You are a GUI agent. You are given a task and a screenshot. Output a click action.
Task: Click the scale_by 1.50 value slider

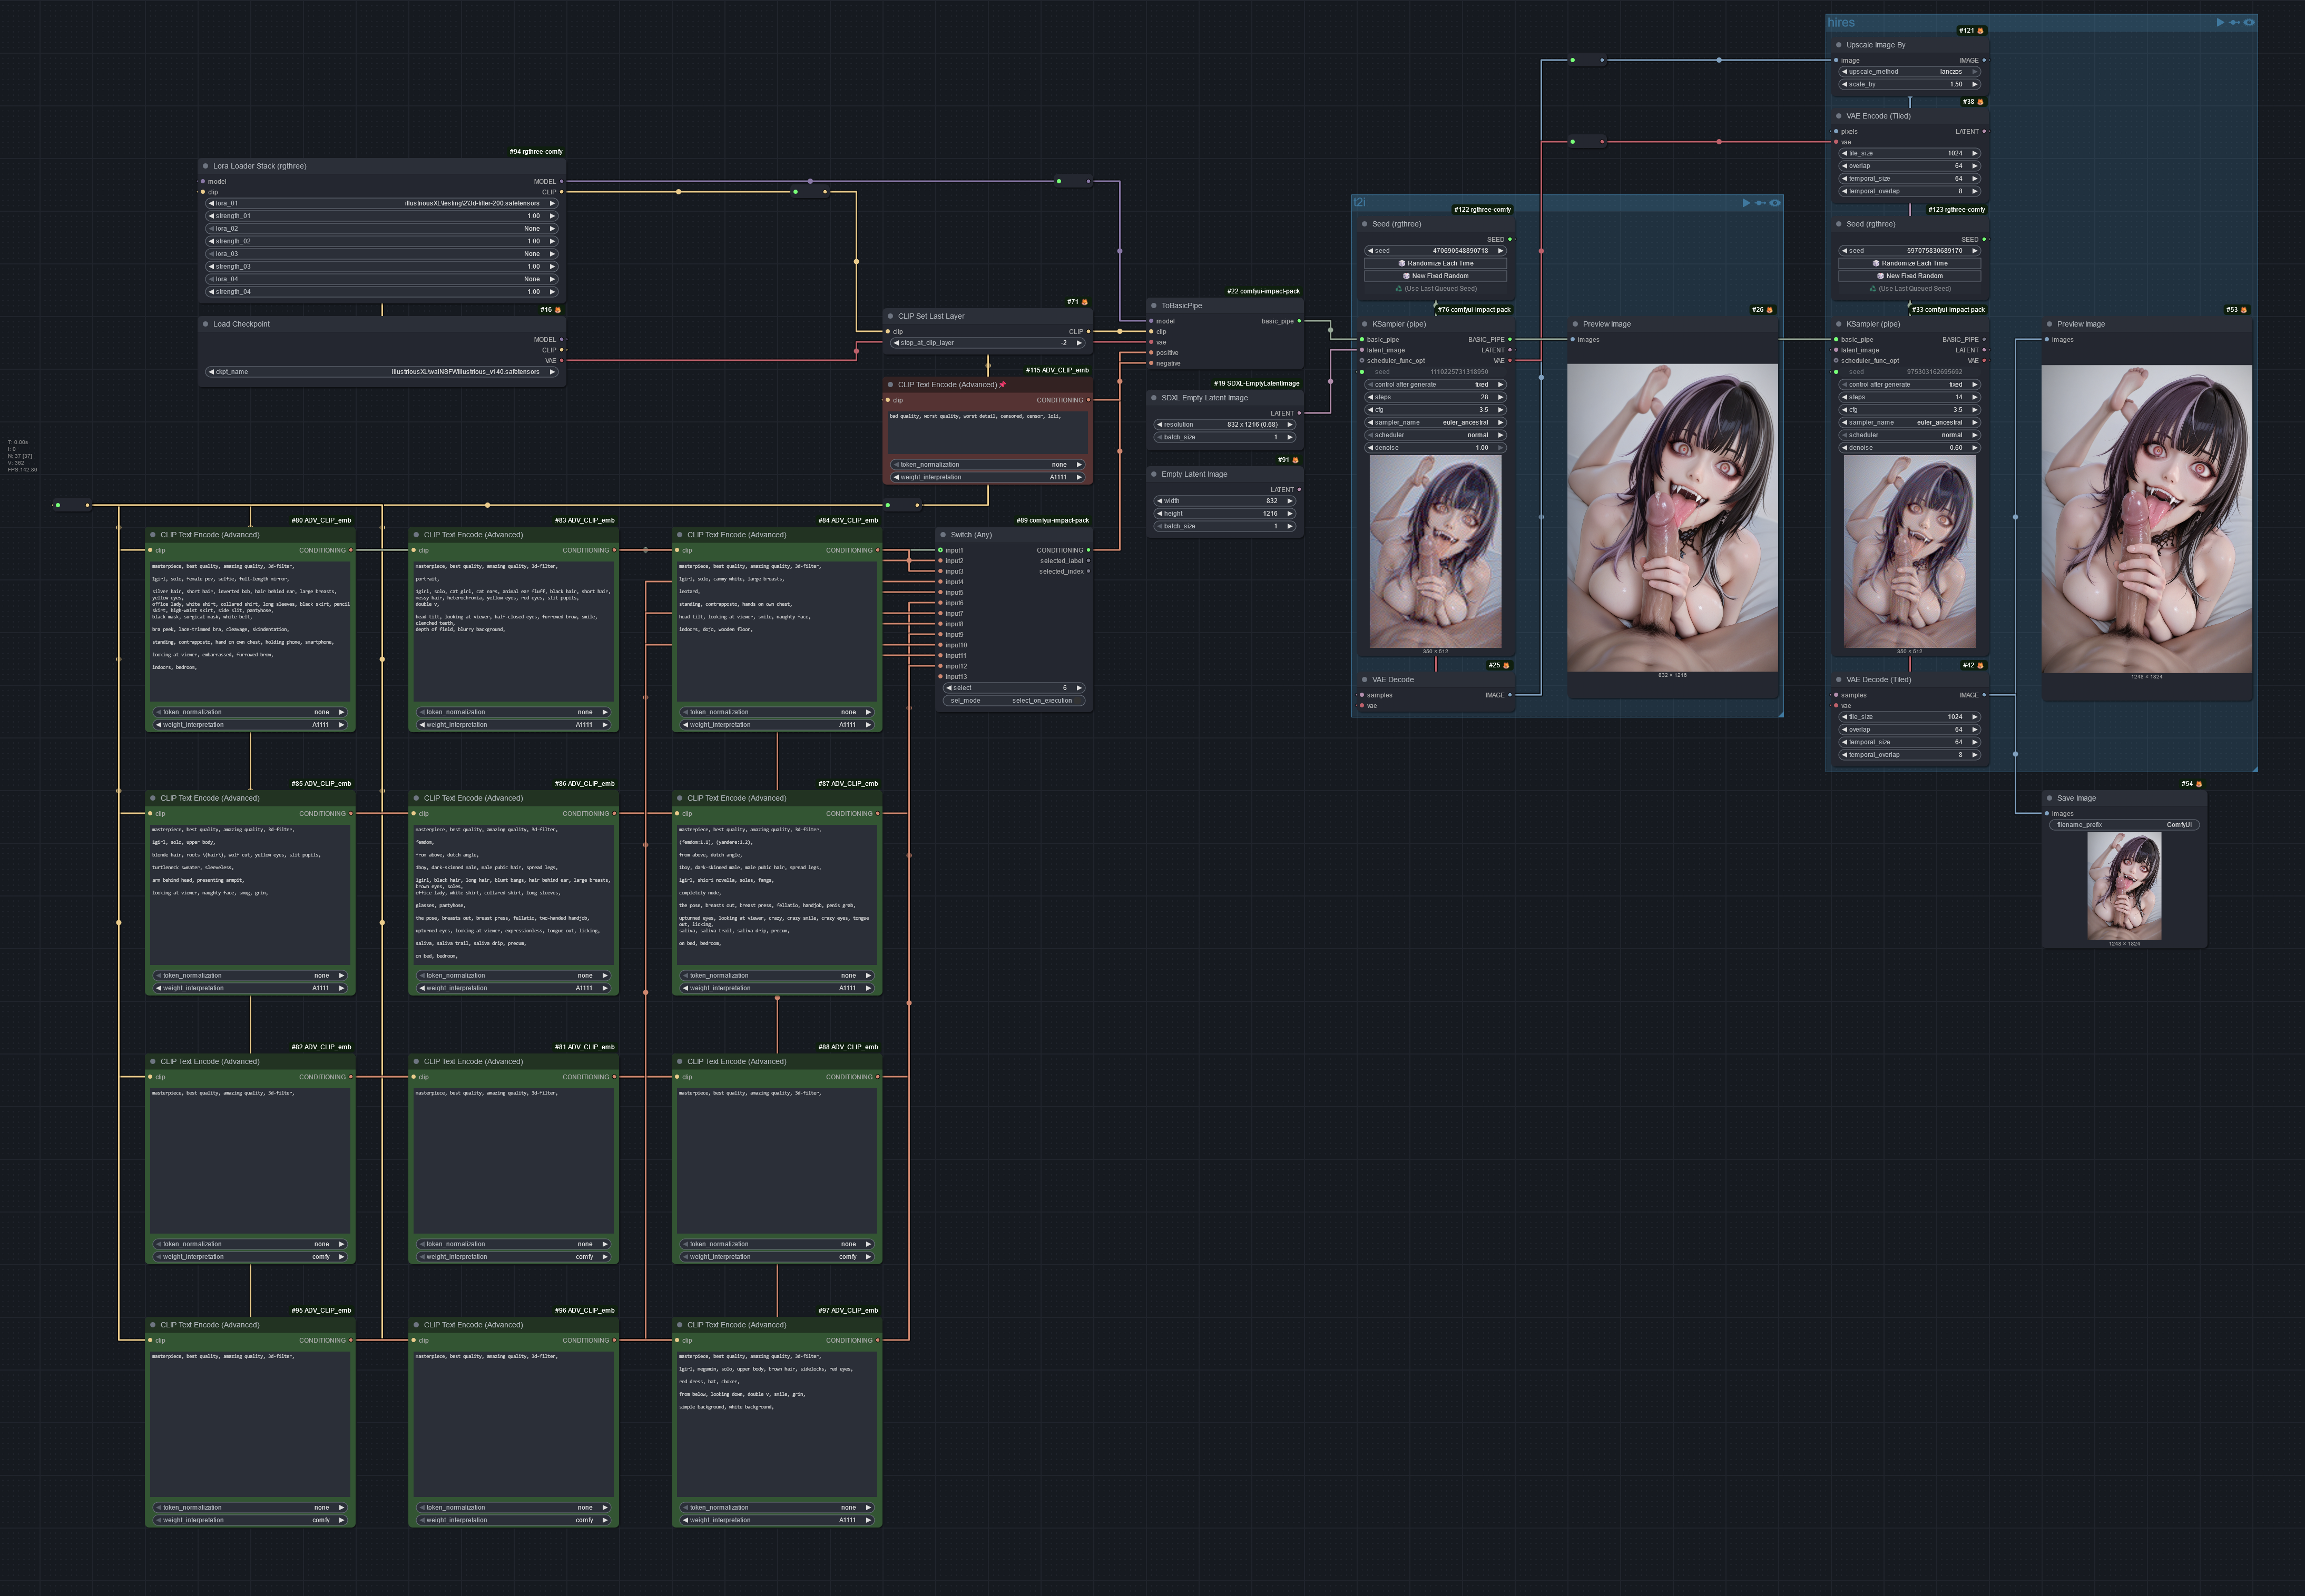click(x=1910, y=85)
